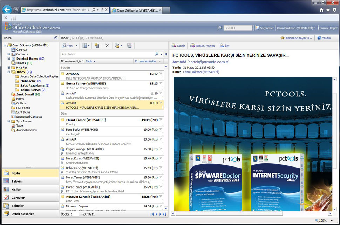
Task: Switch to the Kişiler contacts section
Action: [x=30, y=189]
